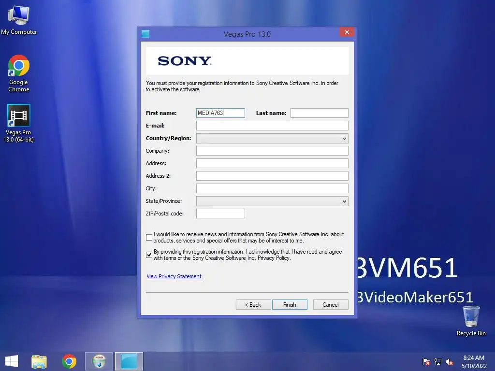This screenshot has height=371, width=495.
Task: Click the SONY logo banner
Action: [247, 60]
